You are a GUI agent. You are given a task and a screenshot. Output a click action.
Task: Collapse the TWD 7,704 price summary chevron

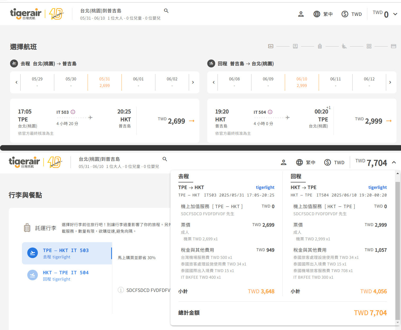click(x=394, y=162)
